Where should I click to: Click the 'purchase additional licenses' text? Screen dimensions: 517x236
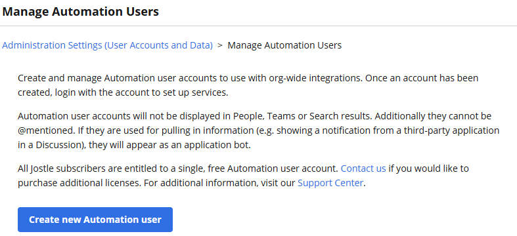(79, 183)
